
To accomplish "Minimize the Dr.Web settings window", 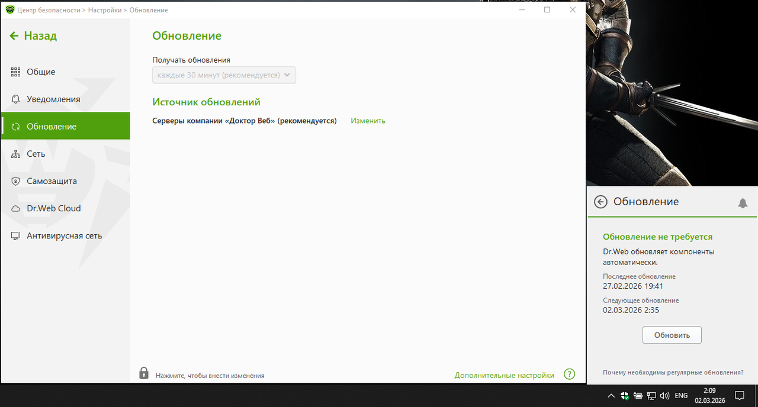I will pos(522,10).
